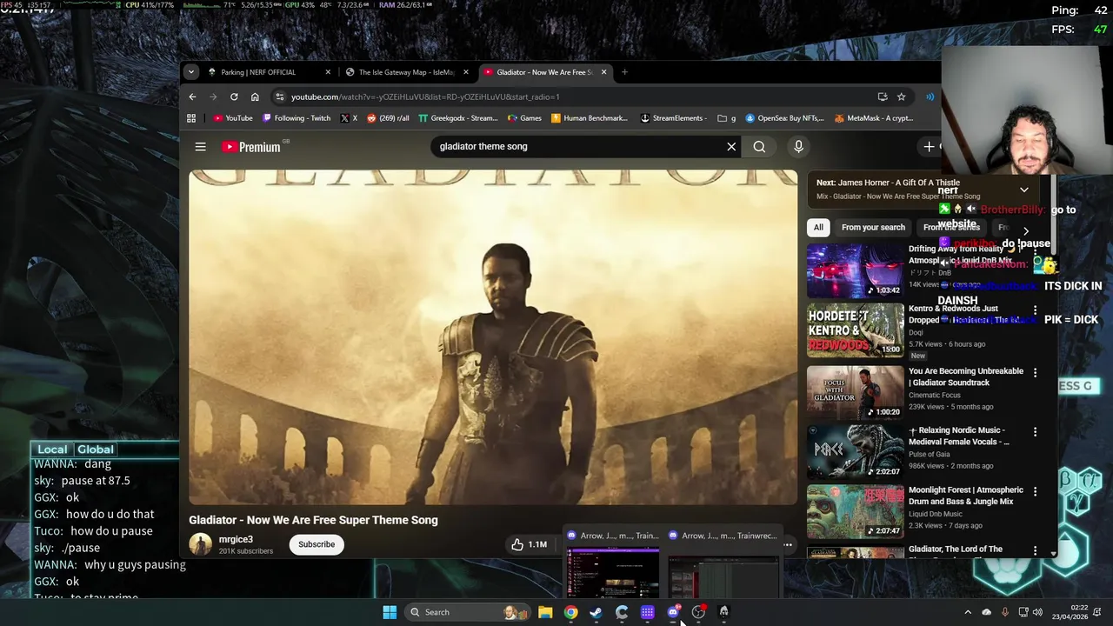Image resolution: width=1113 pixels, height=626 pixels.
Task: Switch game chat to Local tab
Action: [52, 450]
